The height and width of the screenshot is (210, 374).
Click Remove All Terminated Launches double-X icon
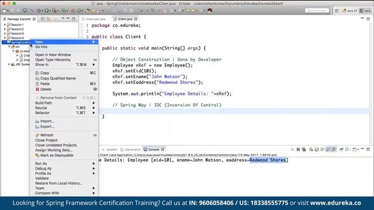[x=304, y=149]
